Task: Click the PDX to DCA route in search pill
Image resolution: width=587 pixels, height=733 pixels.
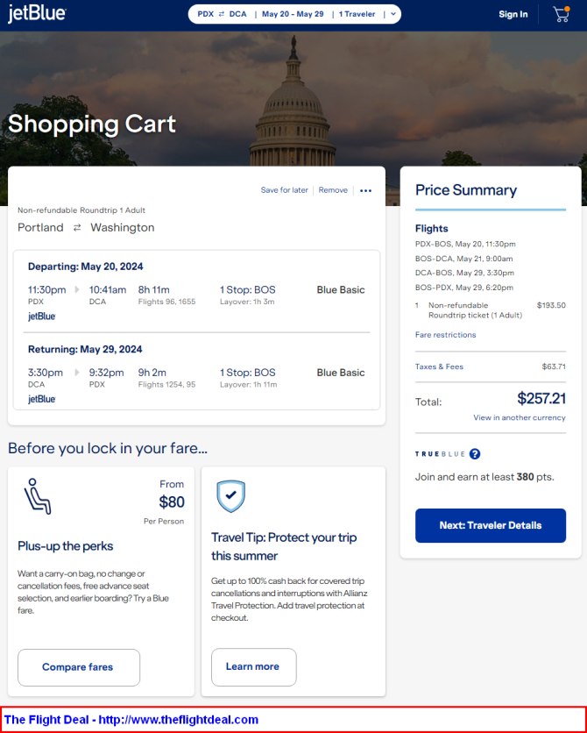Action: (222, 14)
